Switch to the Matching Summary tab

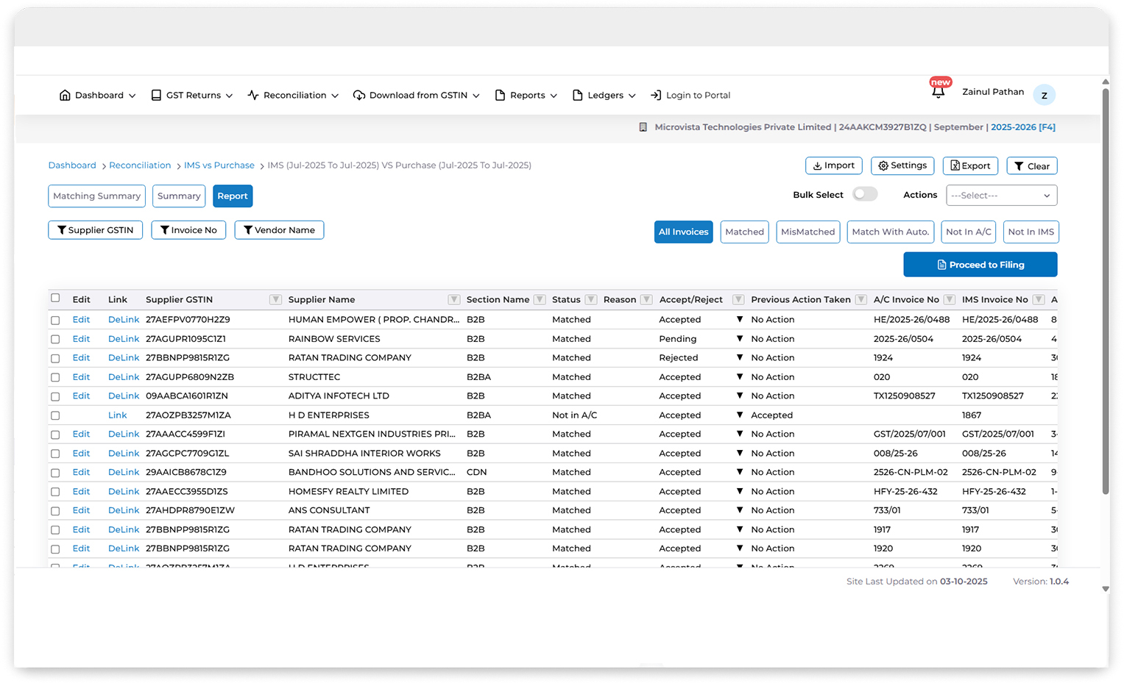tap(96, 196)
